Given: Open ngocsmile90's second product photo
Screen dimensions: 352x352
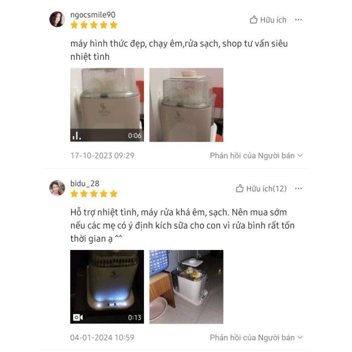Looking at the screenshot, I should point(186,105).
